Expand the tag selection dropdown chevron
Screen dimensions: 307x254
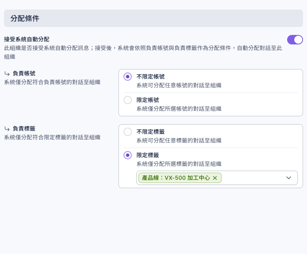(289, 178)
